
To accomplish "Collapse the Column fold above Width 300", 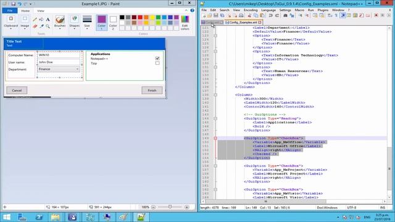I will 215,95.
